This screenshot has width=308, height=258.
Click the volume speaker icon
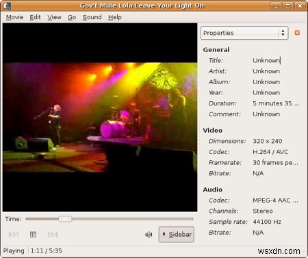pos(149,234)
